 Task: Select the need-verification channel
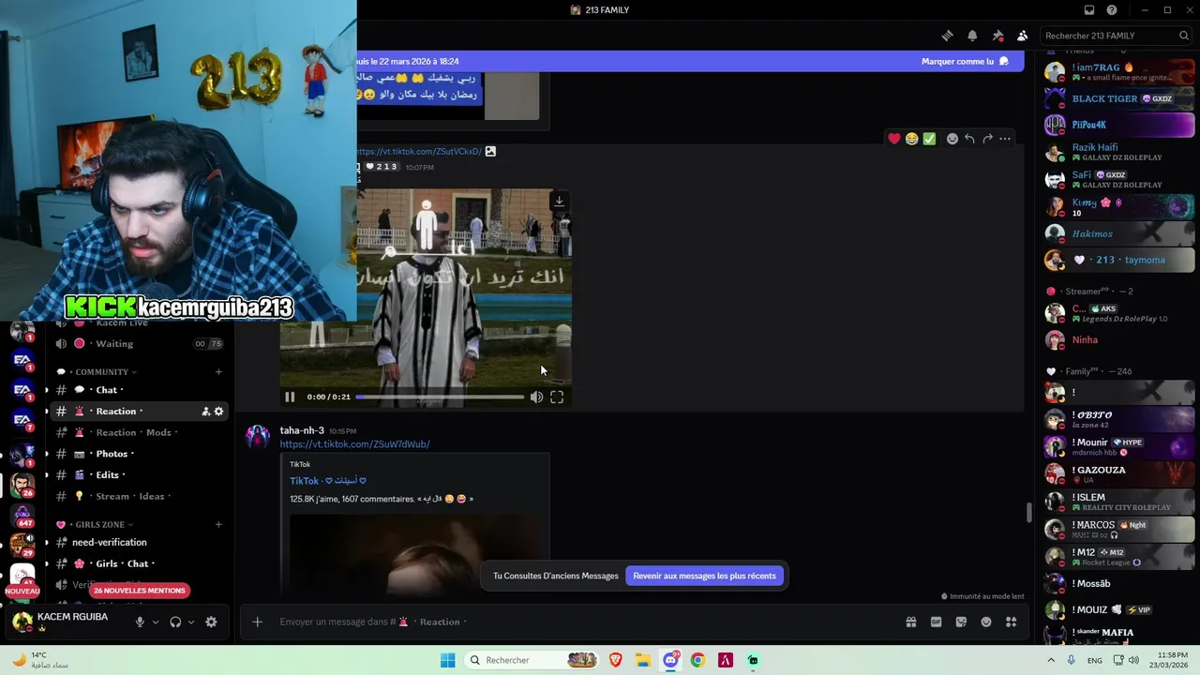click(x=138, y=542)
